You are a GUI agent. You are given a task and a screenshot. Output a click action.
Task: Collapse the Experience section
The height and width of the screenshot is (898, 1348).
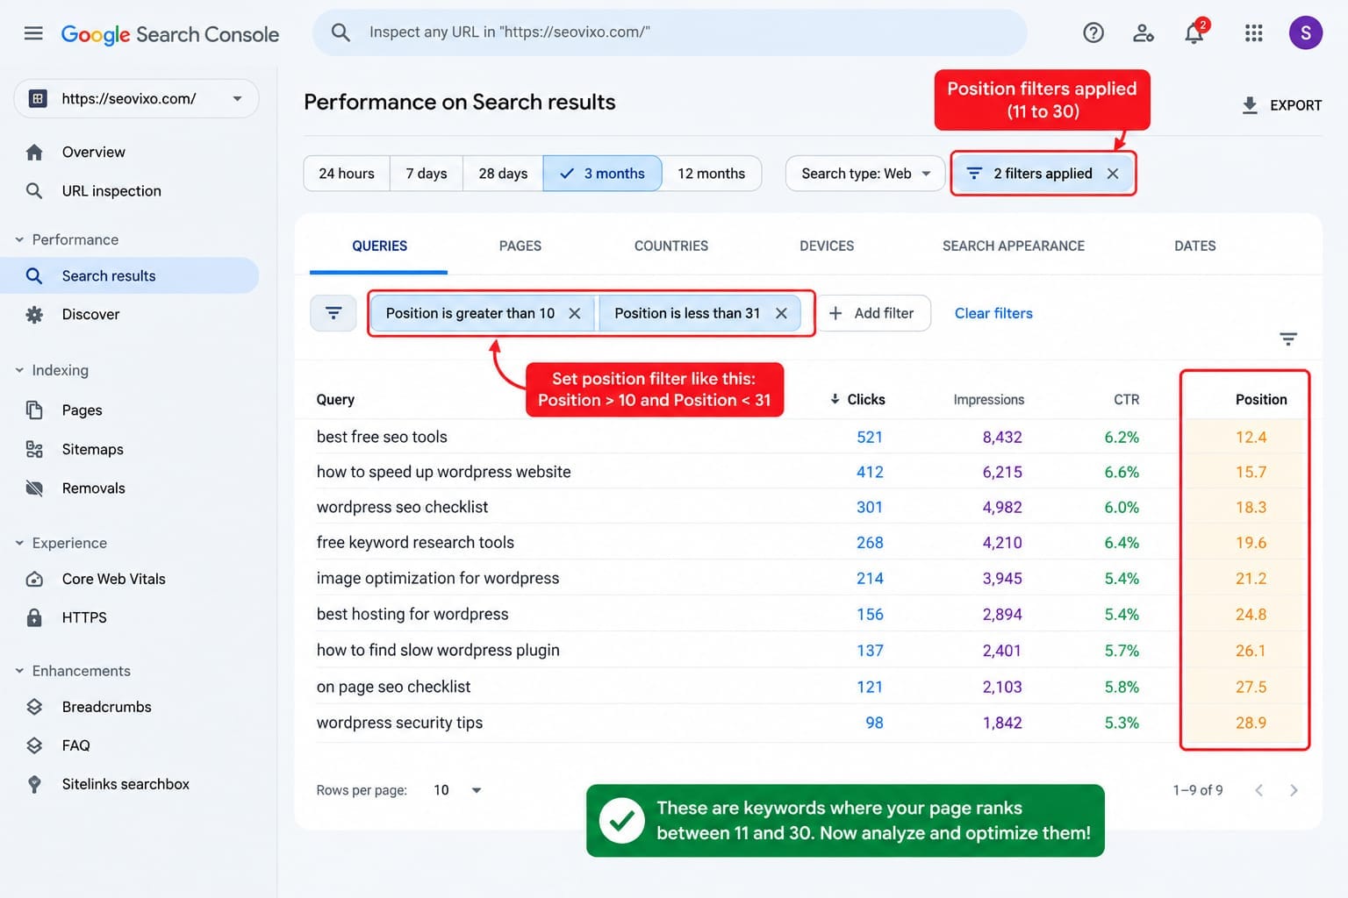19,543
